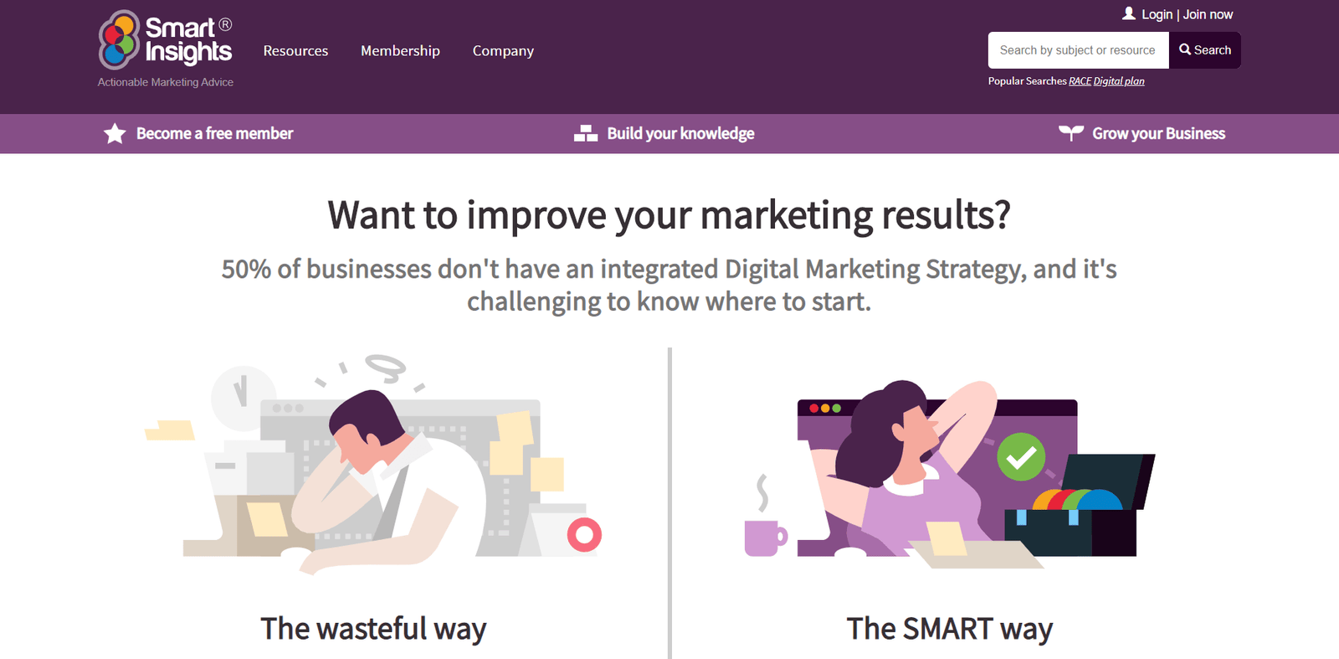Click the magnifying glass in the Search button
1339x659 pixels.
click(1184, 49)
